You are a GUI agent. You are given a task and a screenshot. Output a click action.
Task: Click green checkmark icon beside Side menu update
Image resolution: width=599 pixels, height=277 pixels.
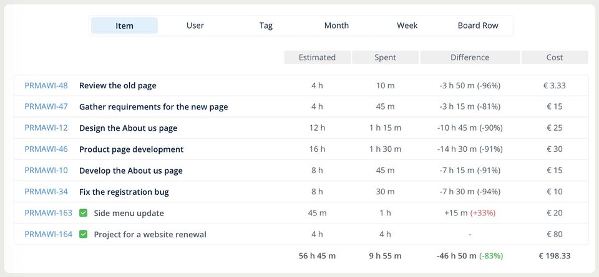pos(83,213)
